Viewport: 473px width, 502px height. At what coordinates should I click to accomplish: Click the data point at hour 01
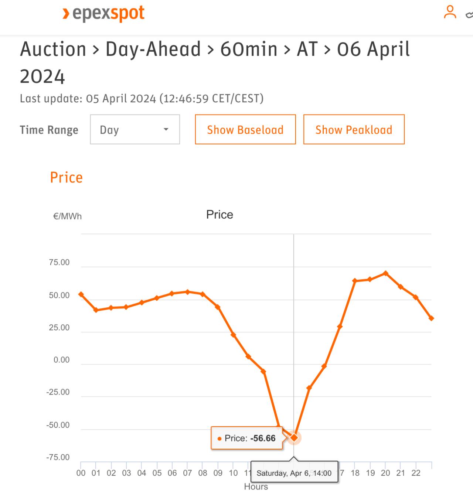coord(96,310)
